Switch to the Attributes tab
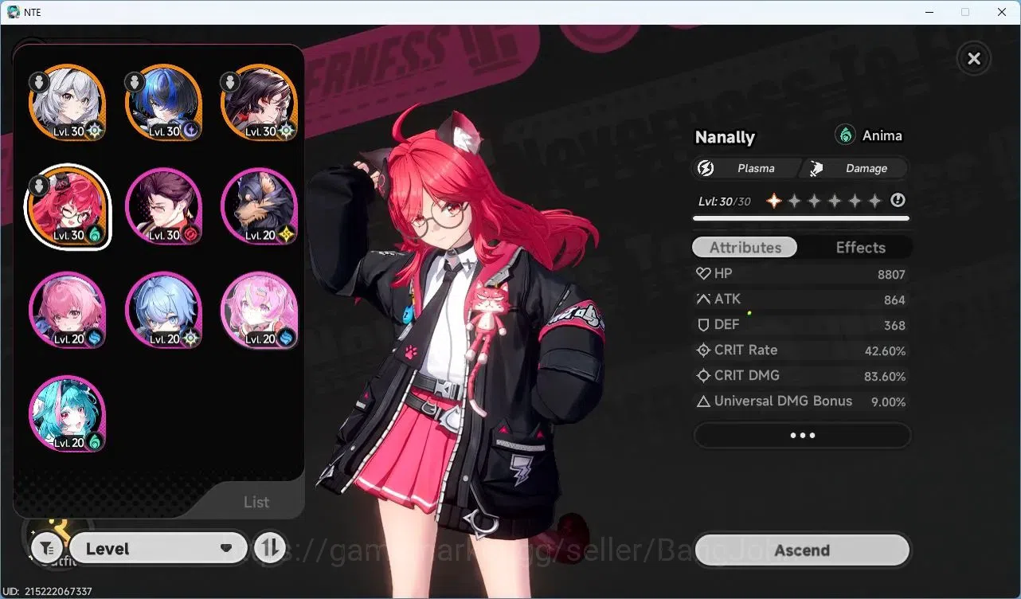The width and height of the screenshot is (1021, 599). 745,247
